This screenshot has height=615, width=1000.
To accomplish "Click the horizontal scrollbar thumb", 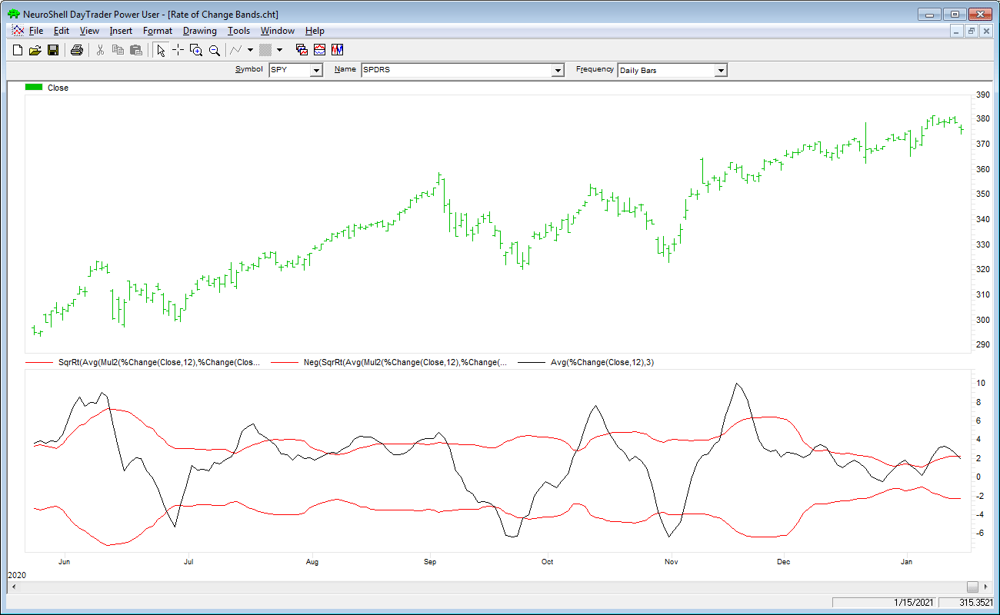I will pos(972,587).
